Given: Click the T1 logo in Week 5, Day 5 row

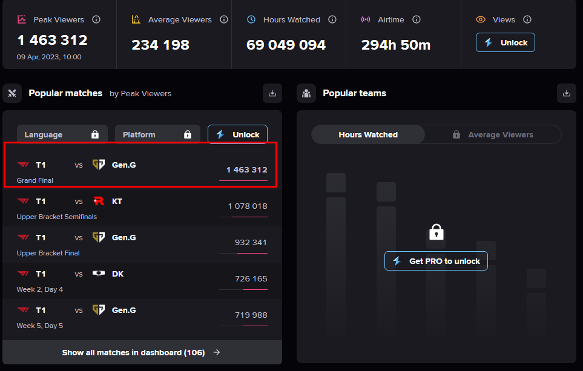Looking at the screenshot, I should click(23, 310).
